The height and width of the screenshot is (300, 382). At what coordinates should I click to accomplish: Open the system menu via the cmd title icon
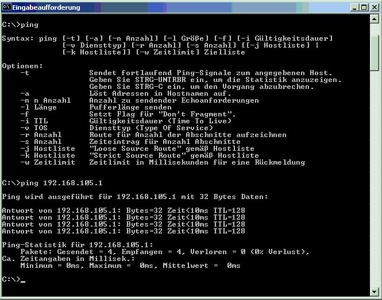pos(7,8)
